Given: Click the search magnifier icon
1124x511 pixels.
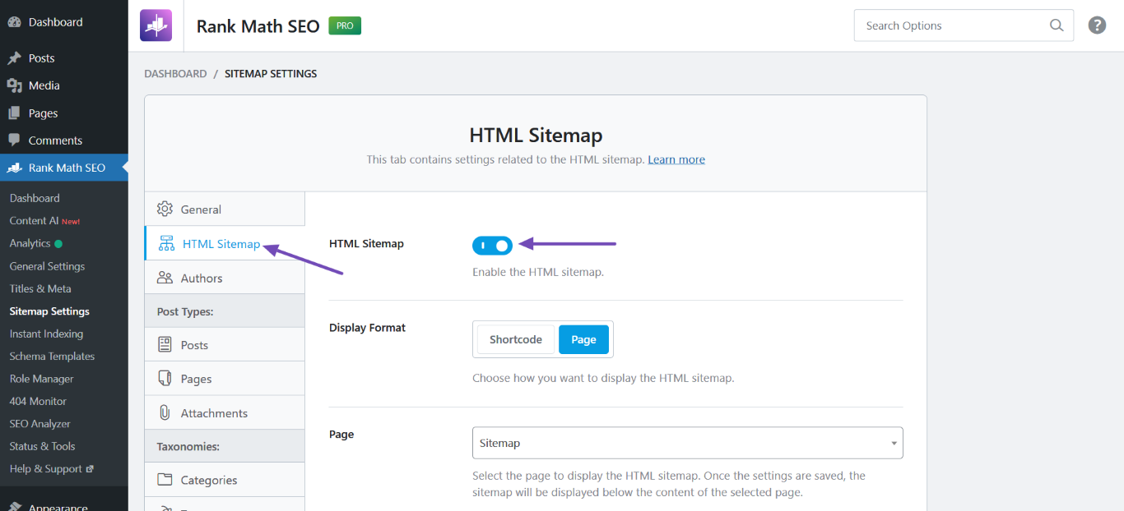Looking at the screenshot, I should click(1057, 25).
